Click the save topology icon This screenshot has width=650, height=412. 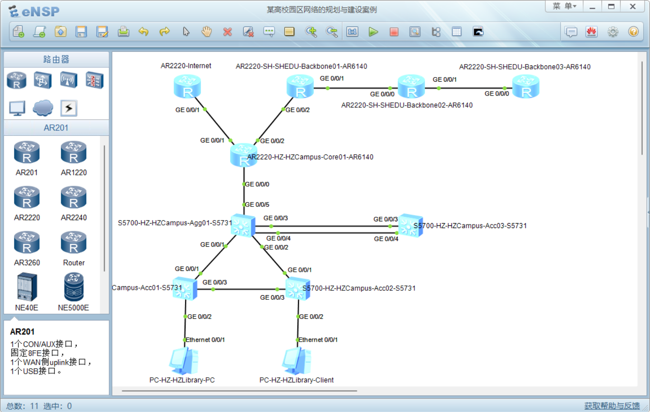(x=81, y=32)
